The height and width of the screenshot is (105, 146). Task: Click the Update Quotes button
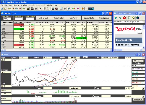pyautogui.click(x=89, y=18)
